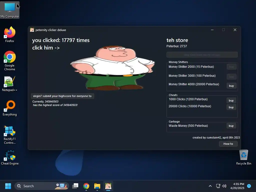
Task: Open Cheat Engine desktop shortcut
Action: tap(10, 157)
